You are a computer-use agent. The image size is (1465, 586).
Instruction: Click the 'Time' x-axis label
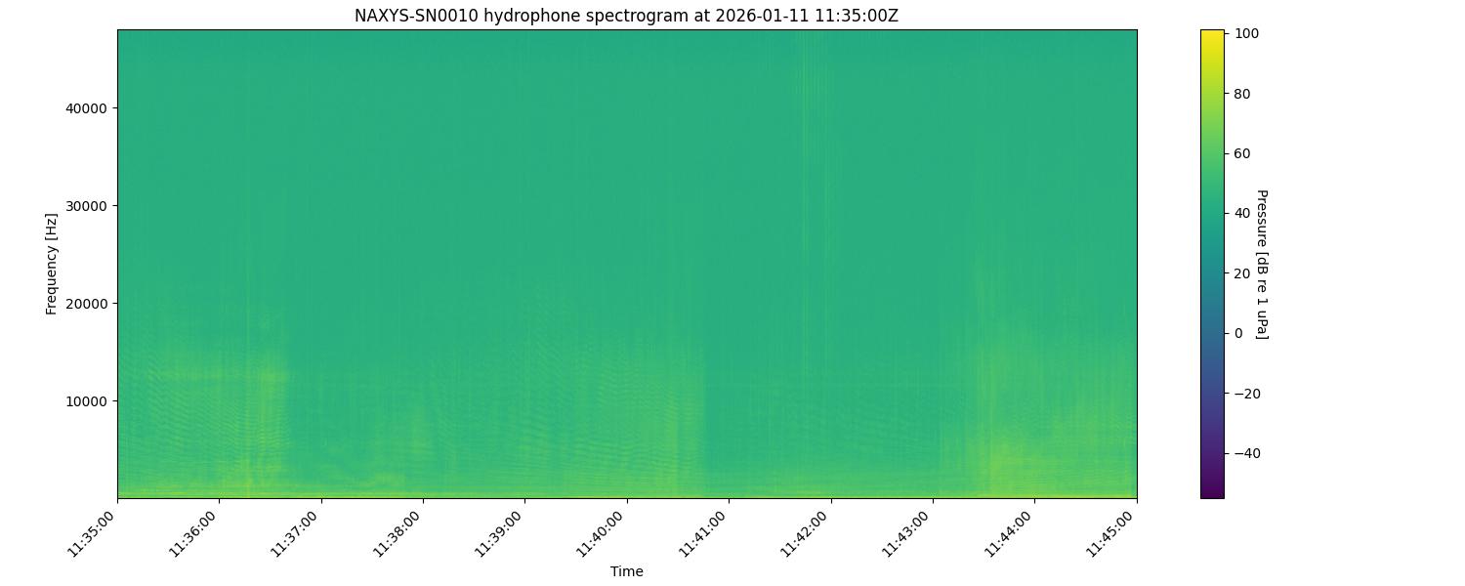pyautogui.click(x=626, y=571)
